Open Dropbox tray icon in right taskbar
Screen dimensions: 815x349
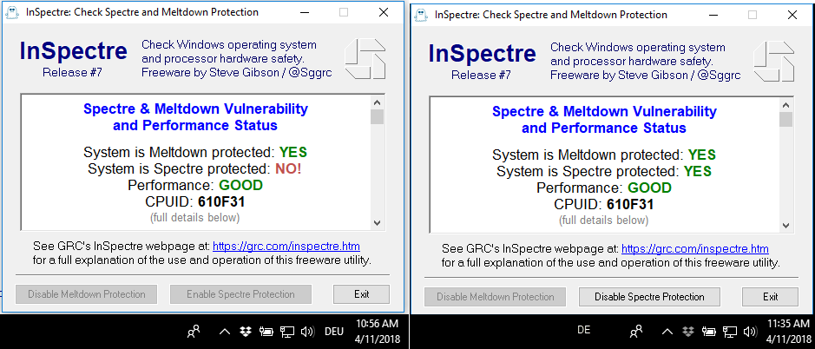[x=688, y=332]
